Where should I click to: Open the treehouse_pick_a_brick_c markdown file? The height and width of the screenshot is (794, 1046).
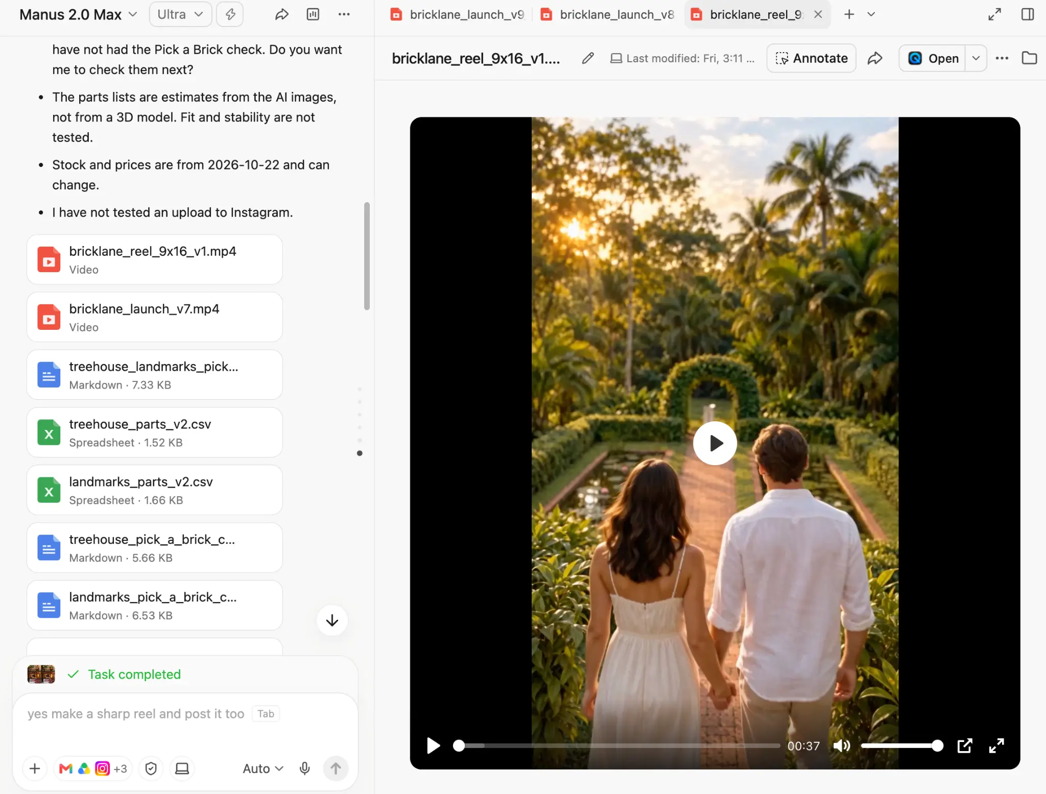(155, 548)
